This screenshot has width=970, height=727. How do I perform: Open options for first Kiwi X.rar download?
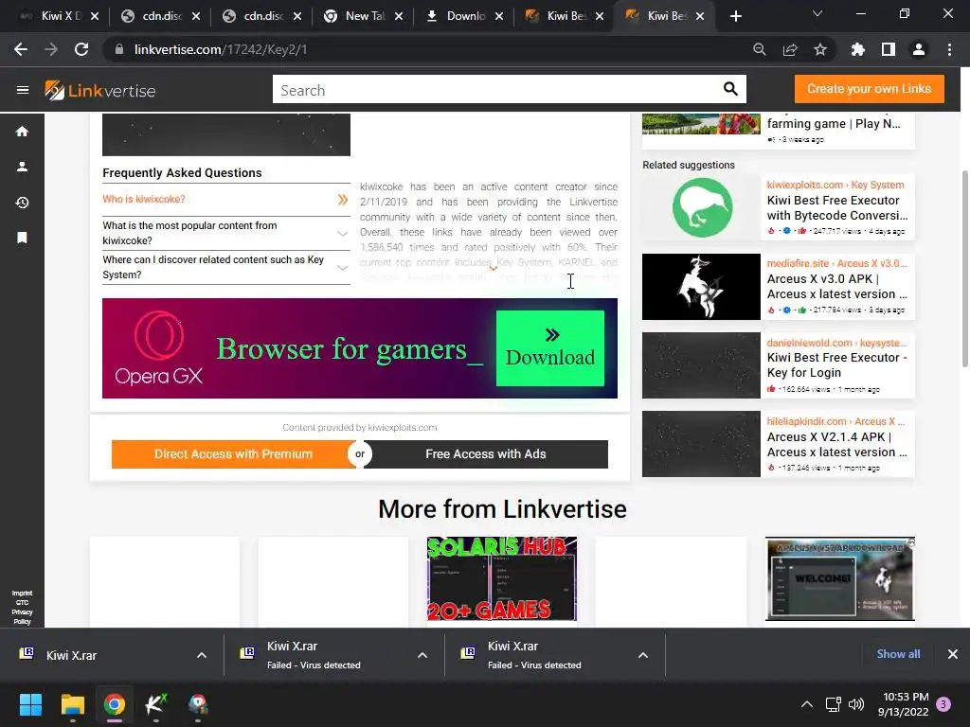[x=202, y=655]
